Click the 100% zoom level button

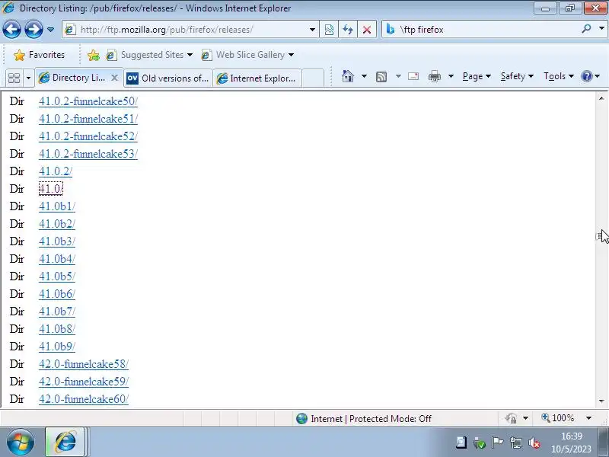[x=558, y=418]
